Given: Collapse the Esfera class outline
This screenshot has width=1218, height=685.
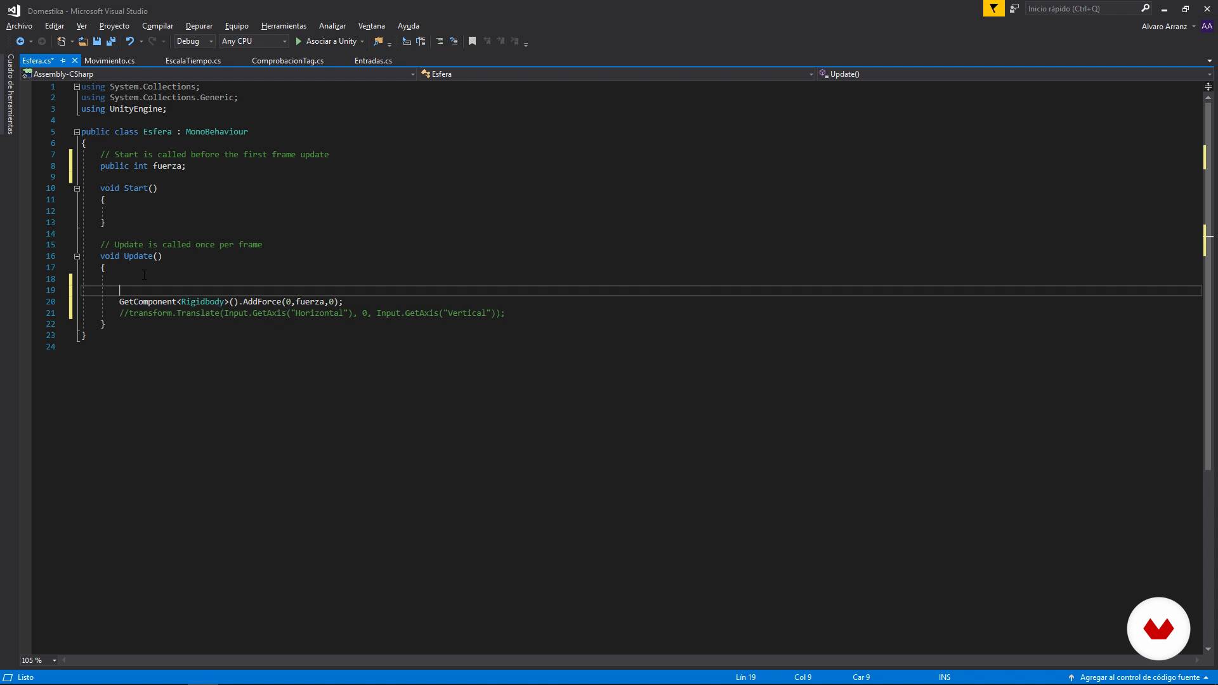Looking at the screenshot, I should coord(77,132).
